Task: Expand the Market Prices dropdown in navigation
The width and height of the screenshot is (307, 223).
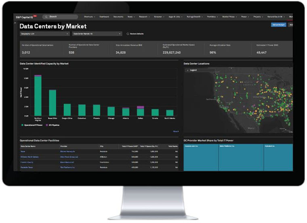Action: pos(229,17)
